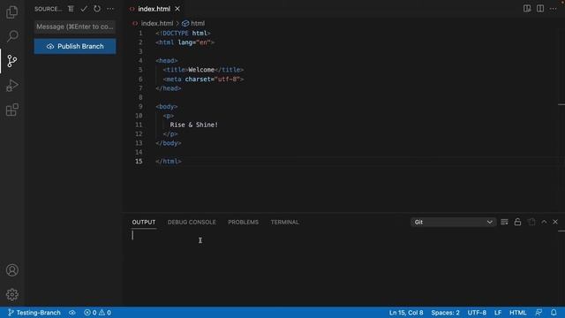
Task: Click the <body> tag on line 9
Action: (167, 106)
